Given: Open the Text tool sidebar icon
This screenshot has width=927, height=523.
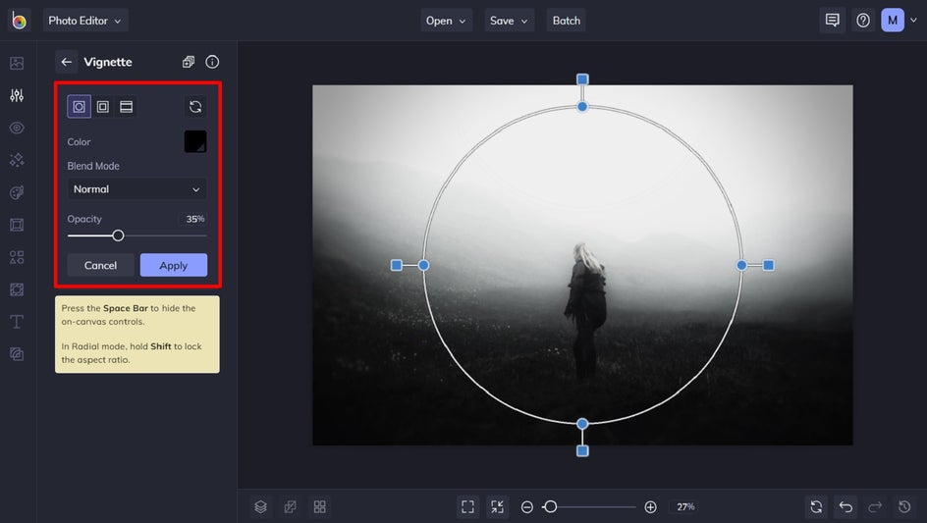Looking at the screenshot, I should pyautogui.click(x=17, y=322).
